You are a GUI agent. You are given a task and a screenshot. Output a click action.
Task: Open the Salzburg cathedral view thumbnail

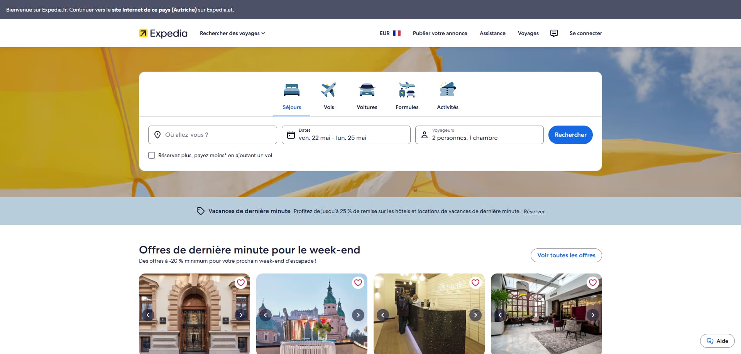point(312,314)
